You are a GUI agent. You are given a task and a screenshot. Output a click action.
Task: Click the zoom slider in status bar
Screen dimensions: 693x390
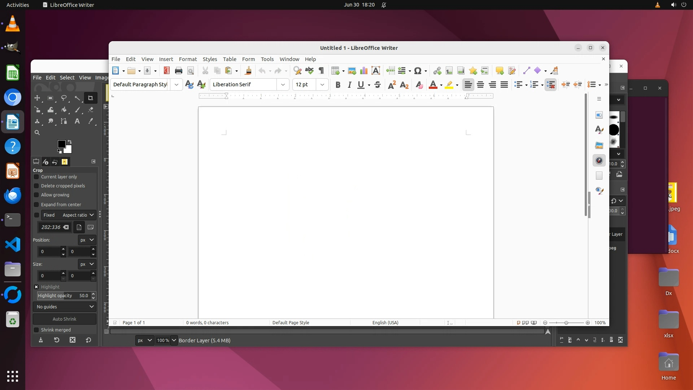tap(566, 323)
